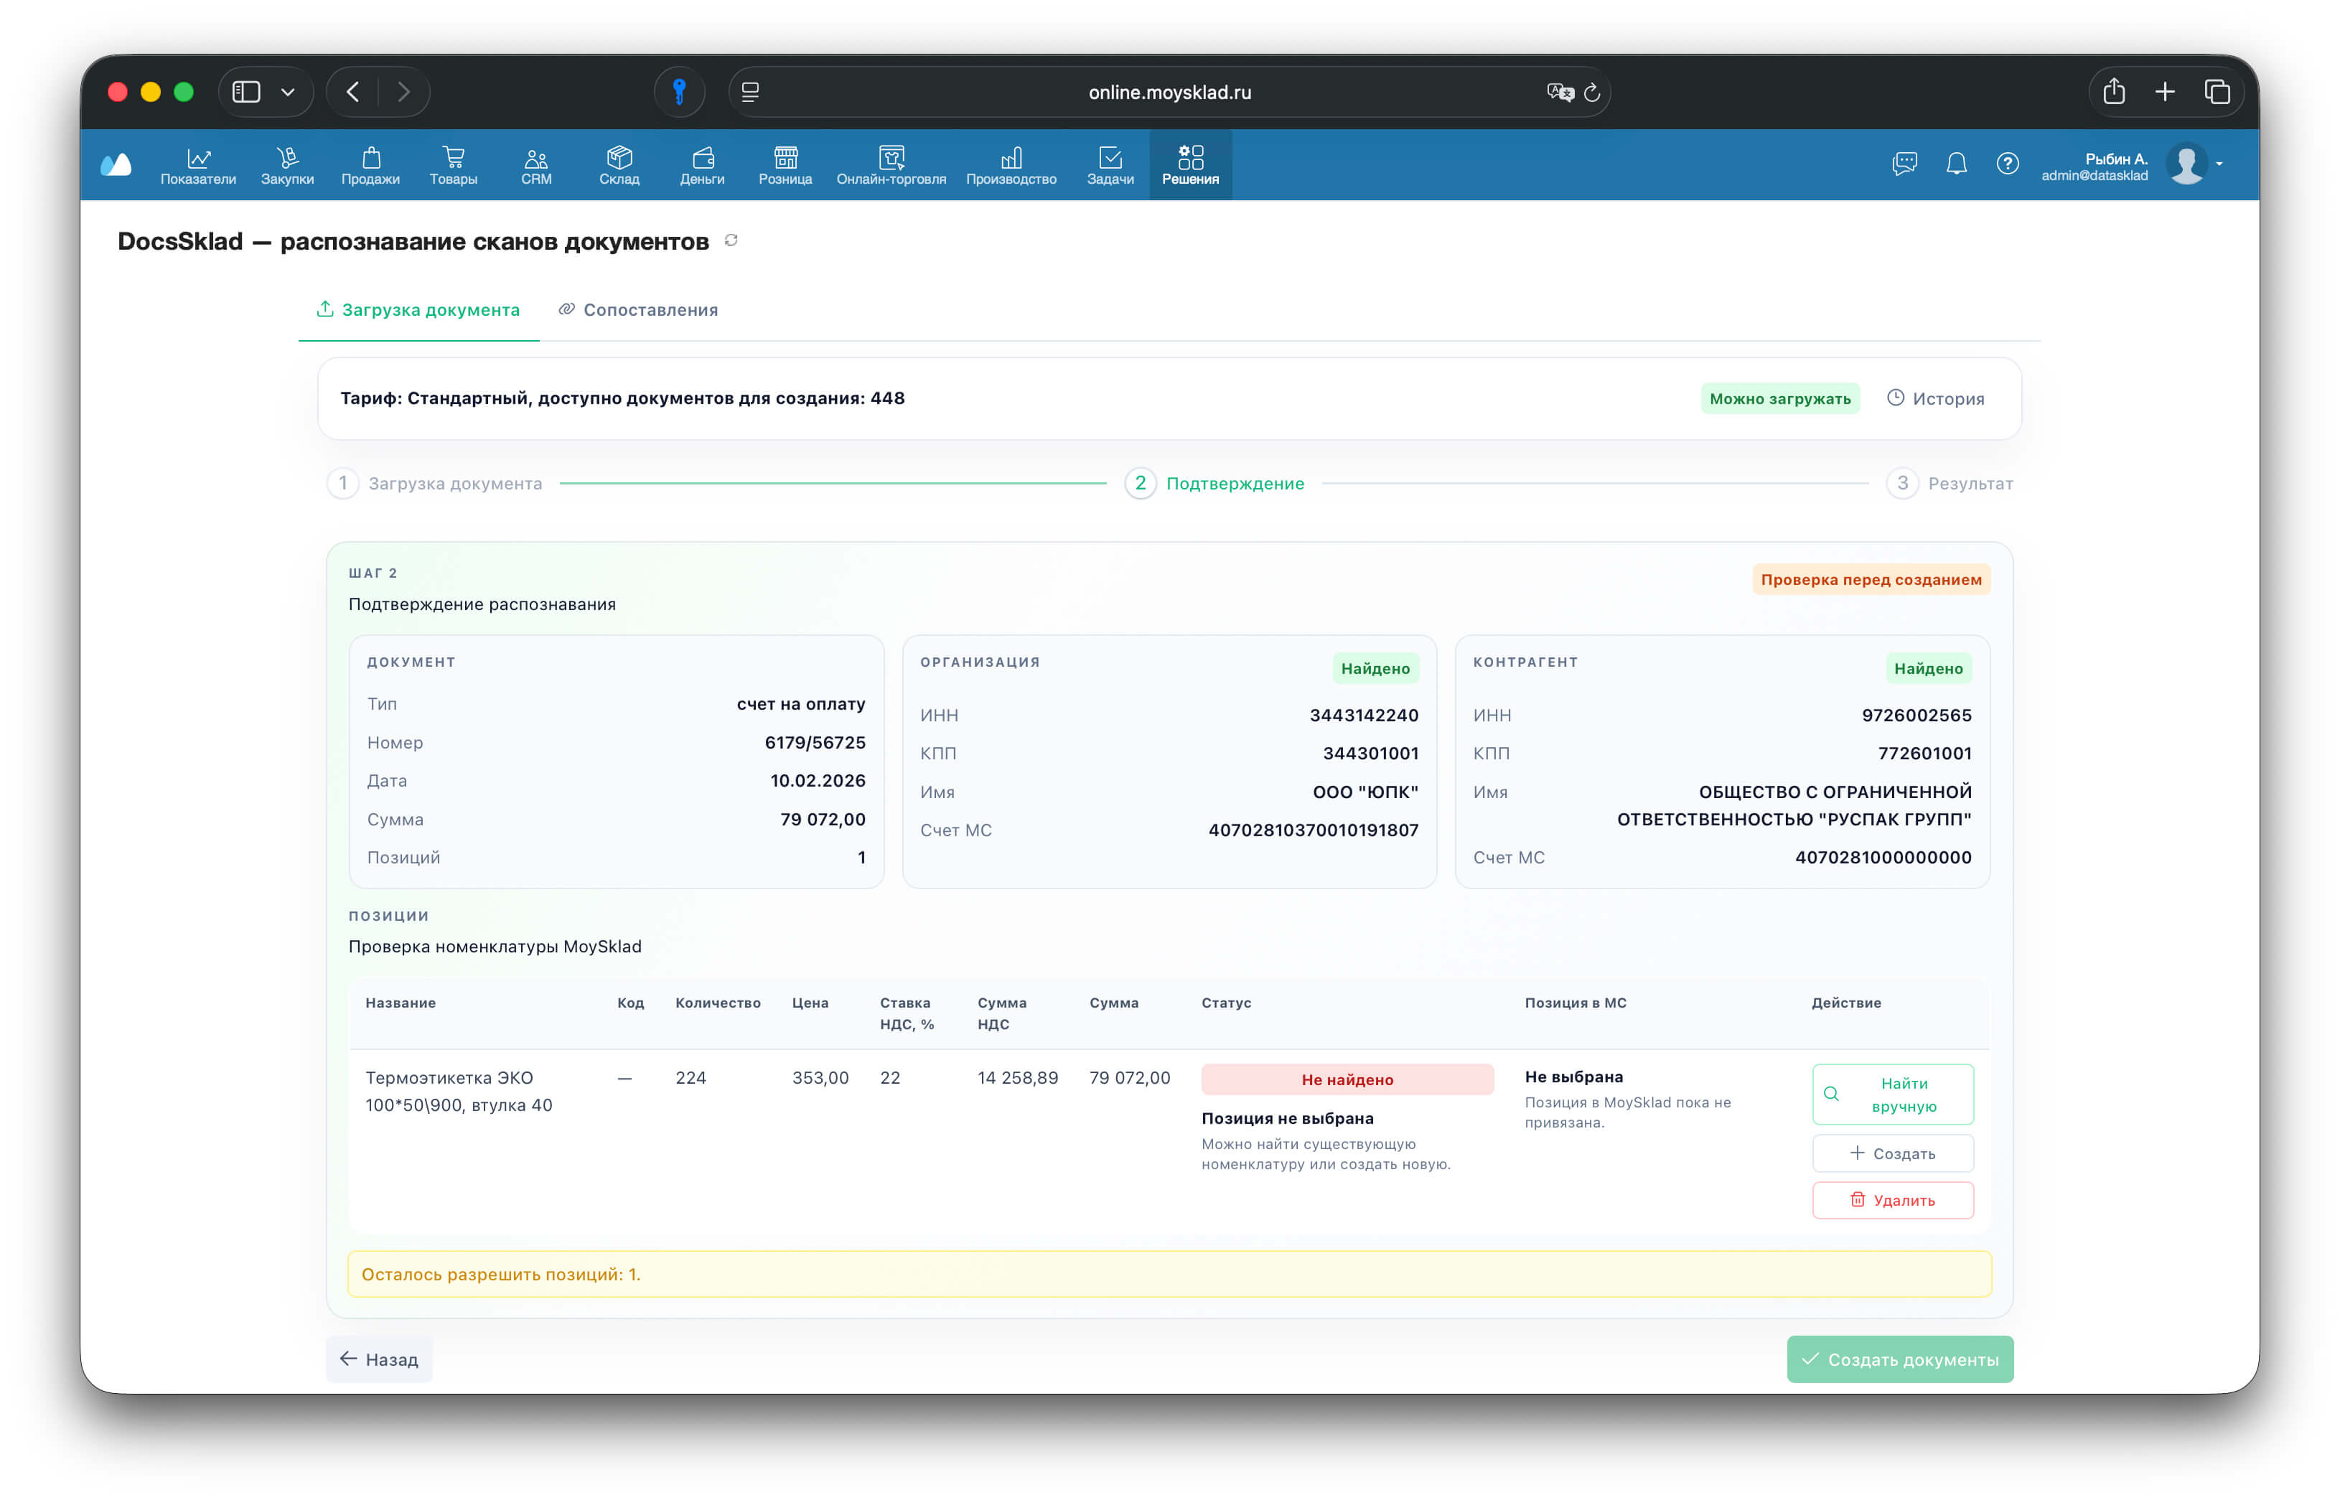Switch to the Сопоставления tab
This screenshot has height=1500, width=2340.
pyautogui.click(x=638, y=310)
